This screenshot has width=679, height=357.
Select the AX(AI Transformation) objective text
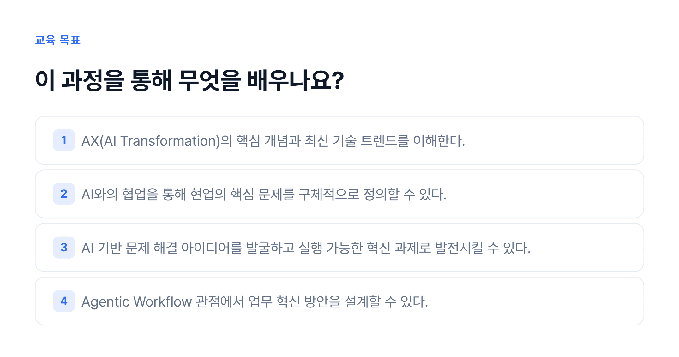click(273, 141)
